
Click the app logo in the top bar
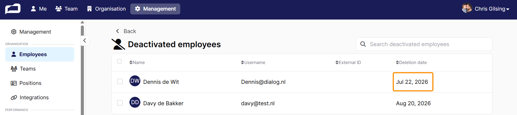tap(13, 9)
